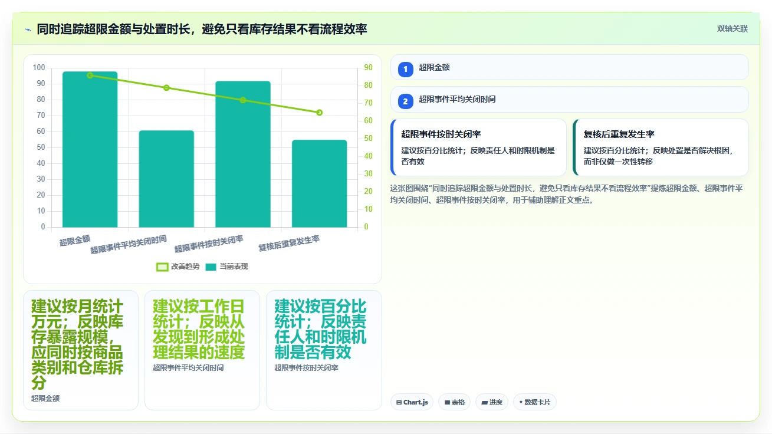Click the 超限事件平均关闭时间 bar in chart
The height and width of the screenshot is (434, 772).
point(166,179)
